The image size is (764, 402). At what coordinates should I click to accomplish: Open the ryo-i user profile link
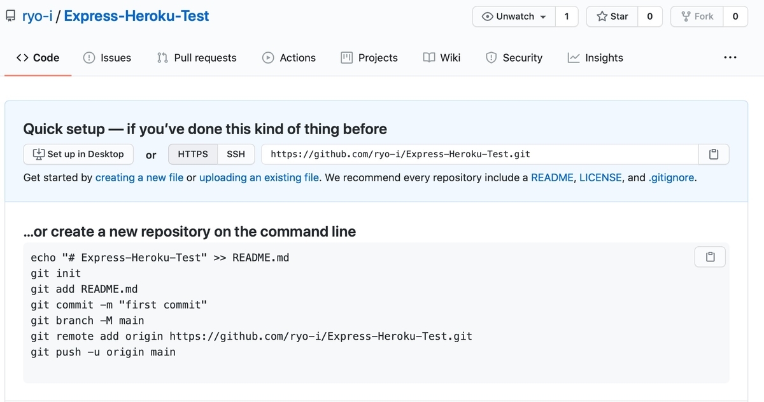37,17
